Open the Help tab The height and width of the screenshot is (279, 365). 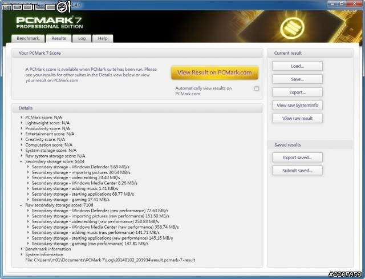[102, 39]
